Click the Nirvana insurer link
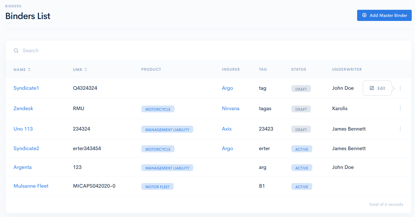 [230, 108]
